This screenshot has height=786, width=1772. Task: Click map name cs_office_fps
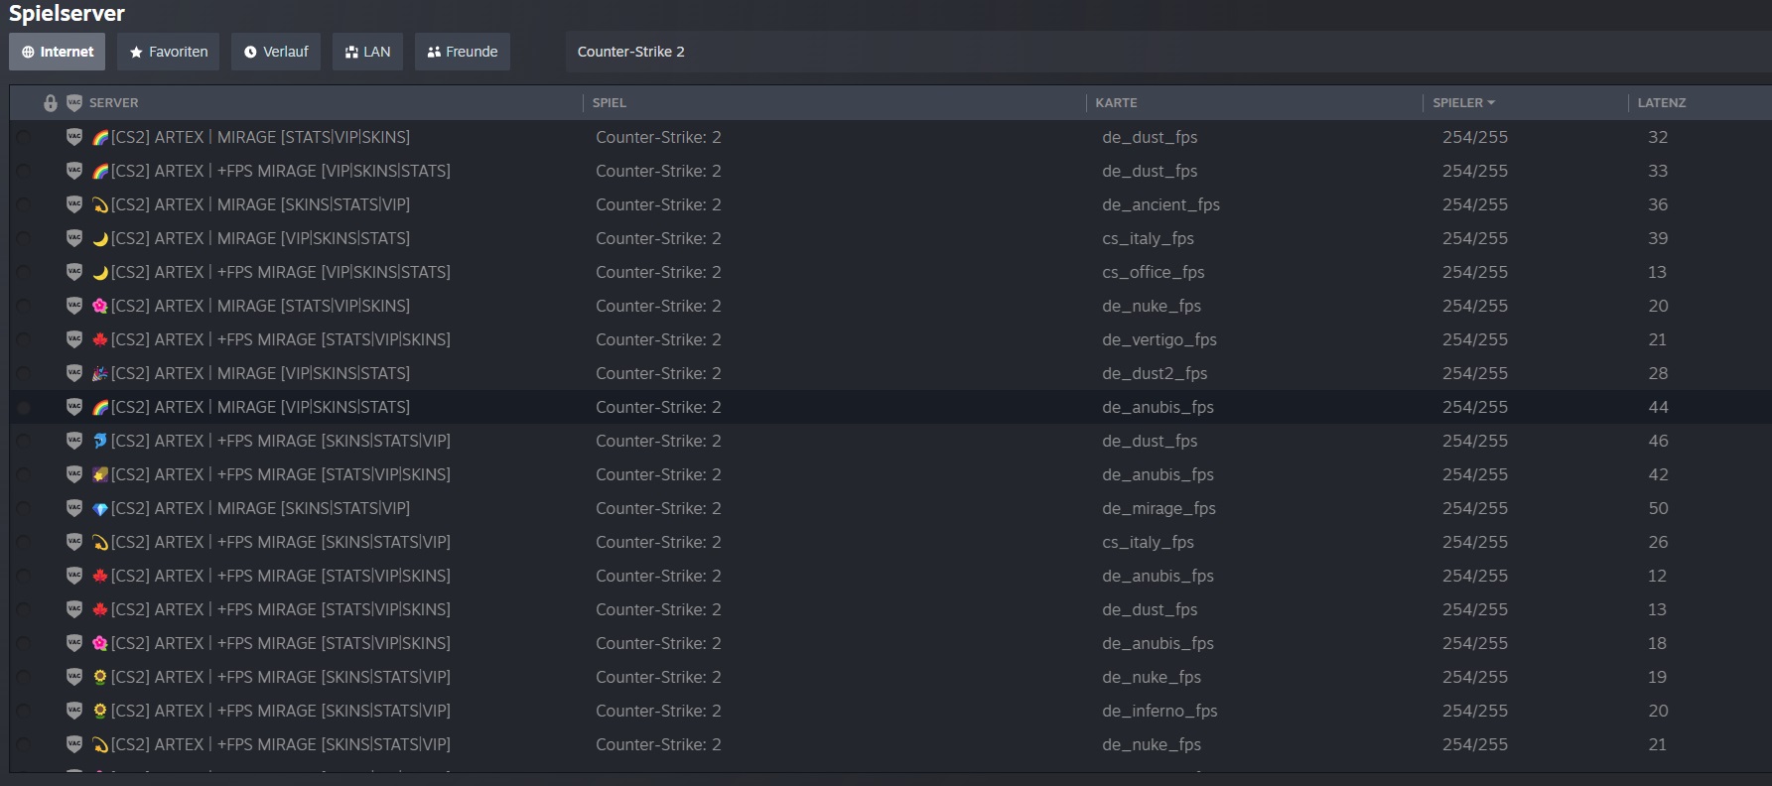(x=1154, y=272)
